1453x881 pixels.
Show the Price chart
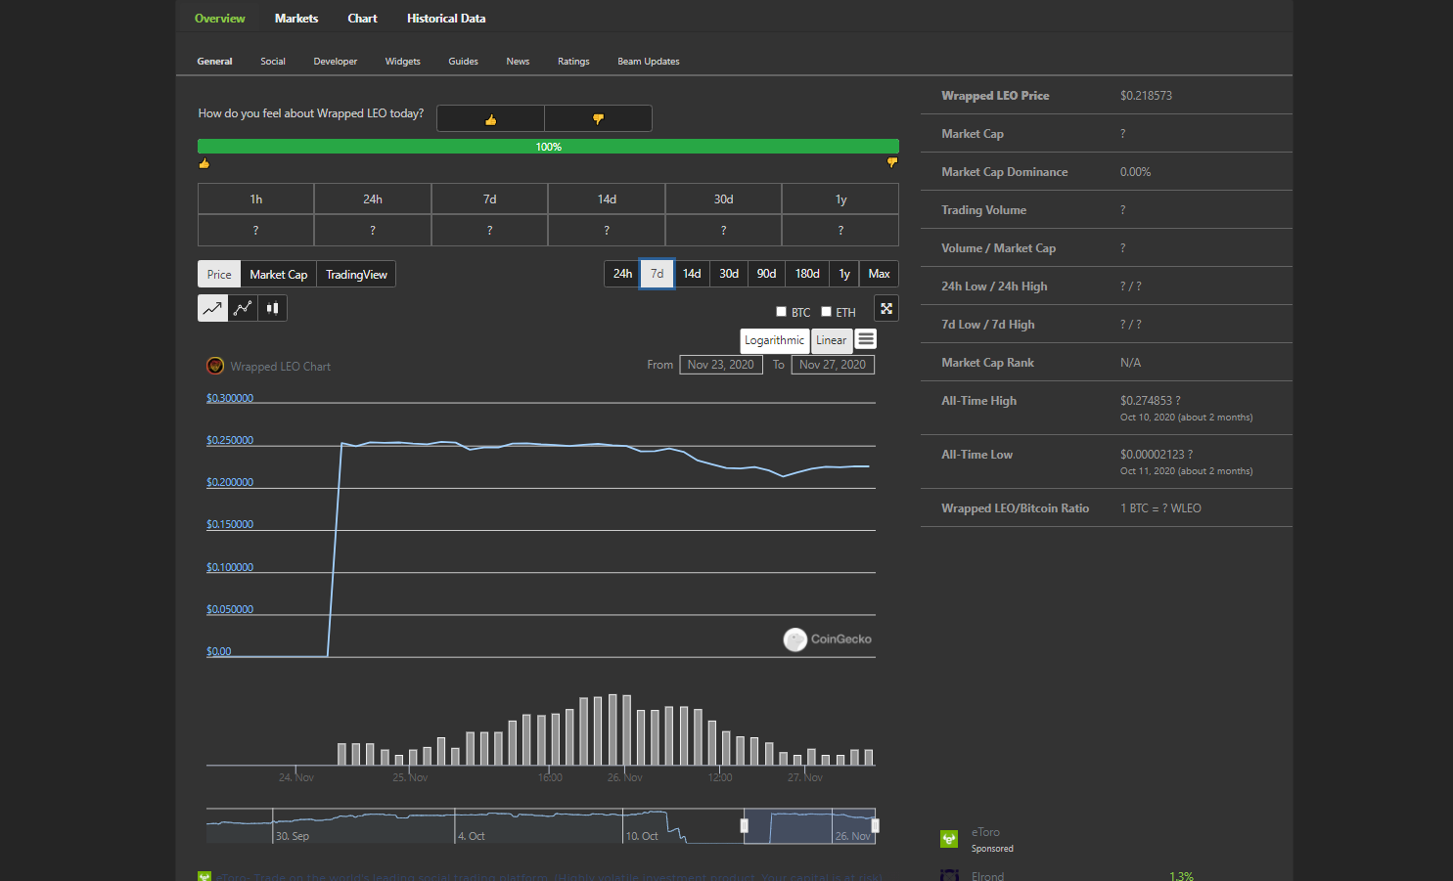pyautogui.click(x=219, y=274)
